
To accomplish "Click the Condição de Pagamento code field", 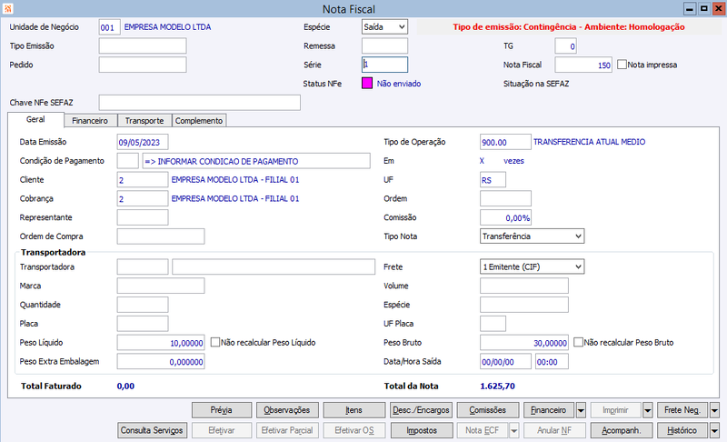I will [x=127, y=161].
